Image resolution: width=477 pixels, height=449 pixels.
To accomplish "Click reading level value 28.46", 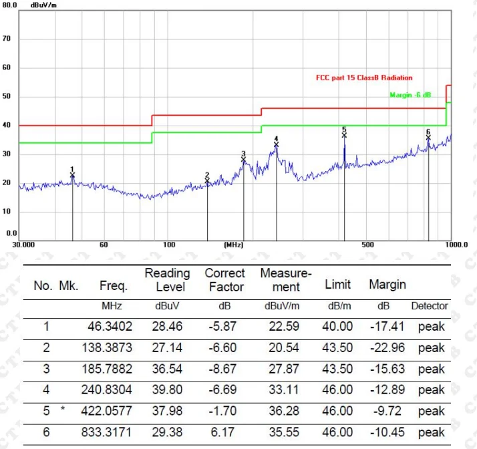I will (167, 327).
